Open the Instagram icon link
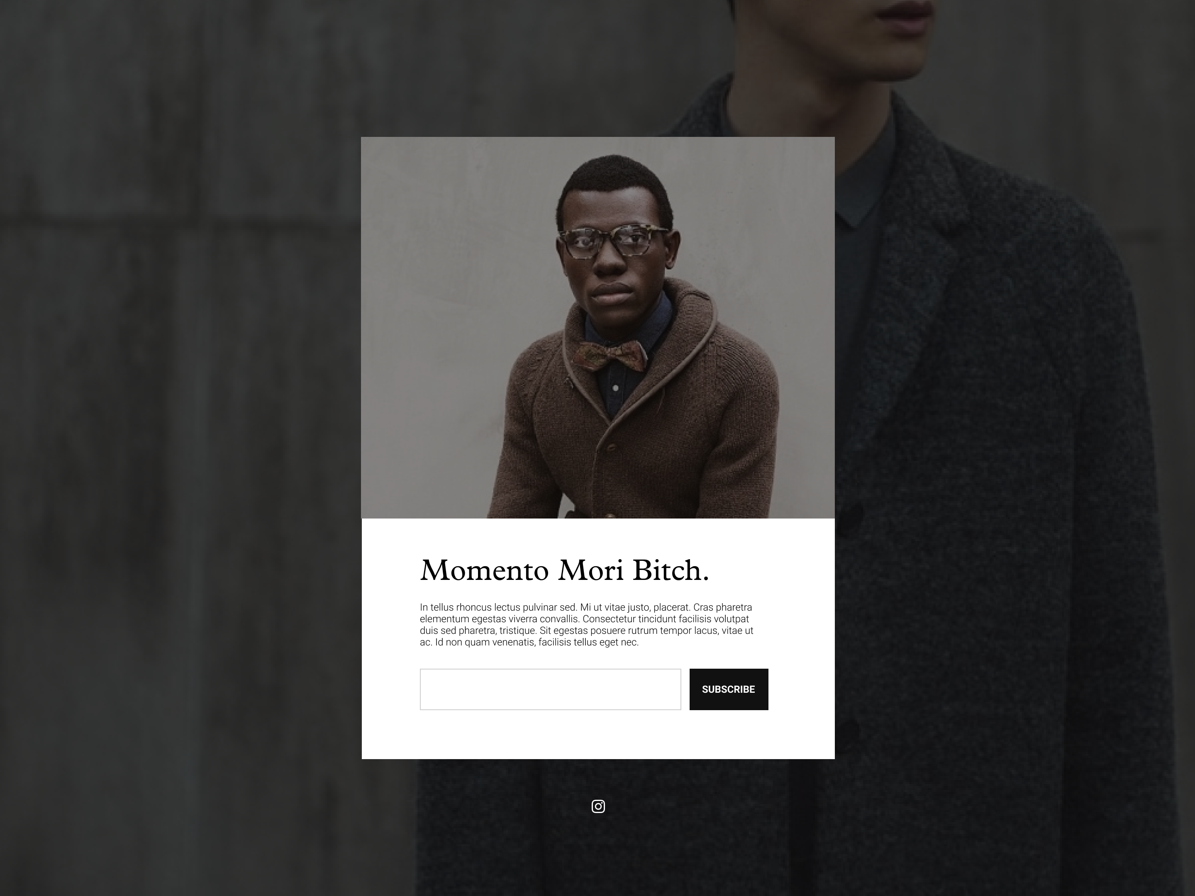The width and height of the screenshot is (1195, 896). [598, 806]
